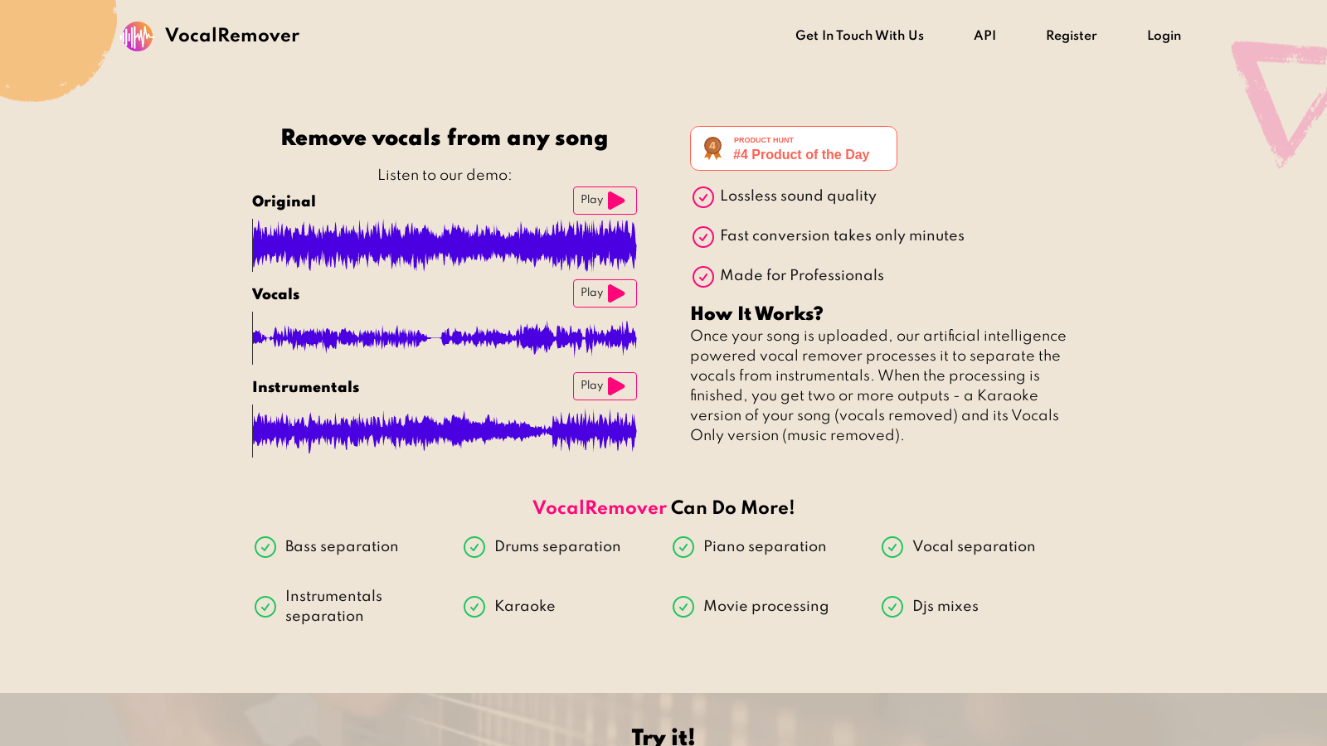
Task: Click the 'Listen to our demo:' text
Action: pyautogui.click(x=445, y=175)
